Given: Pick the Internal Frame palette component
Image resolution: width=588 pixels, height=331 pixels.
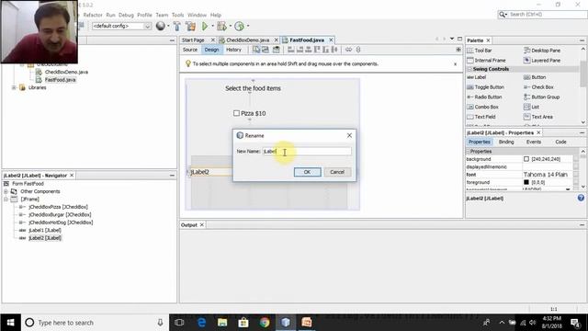Looking at the screenshot, I should (x=487, y=61).
